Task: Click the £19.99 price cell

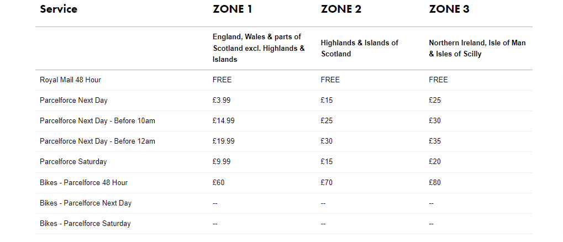Action: [x=223, y=141]
